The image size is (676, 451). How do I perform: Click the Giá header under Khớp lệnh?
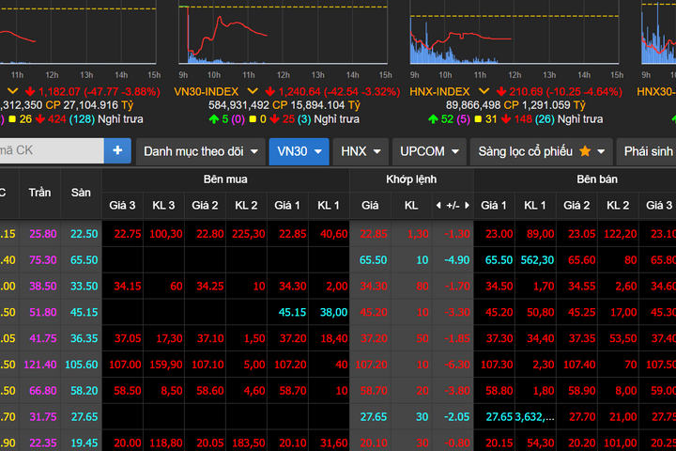point(370,206)
